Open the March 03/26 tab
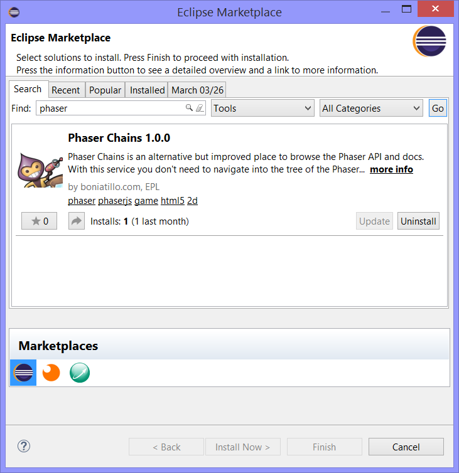The height and width of the screenshot is (473, 459). coord(197,90)
